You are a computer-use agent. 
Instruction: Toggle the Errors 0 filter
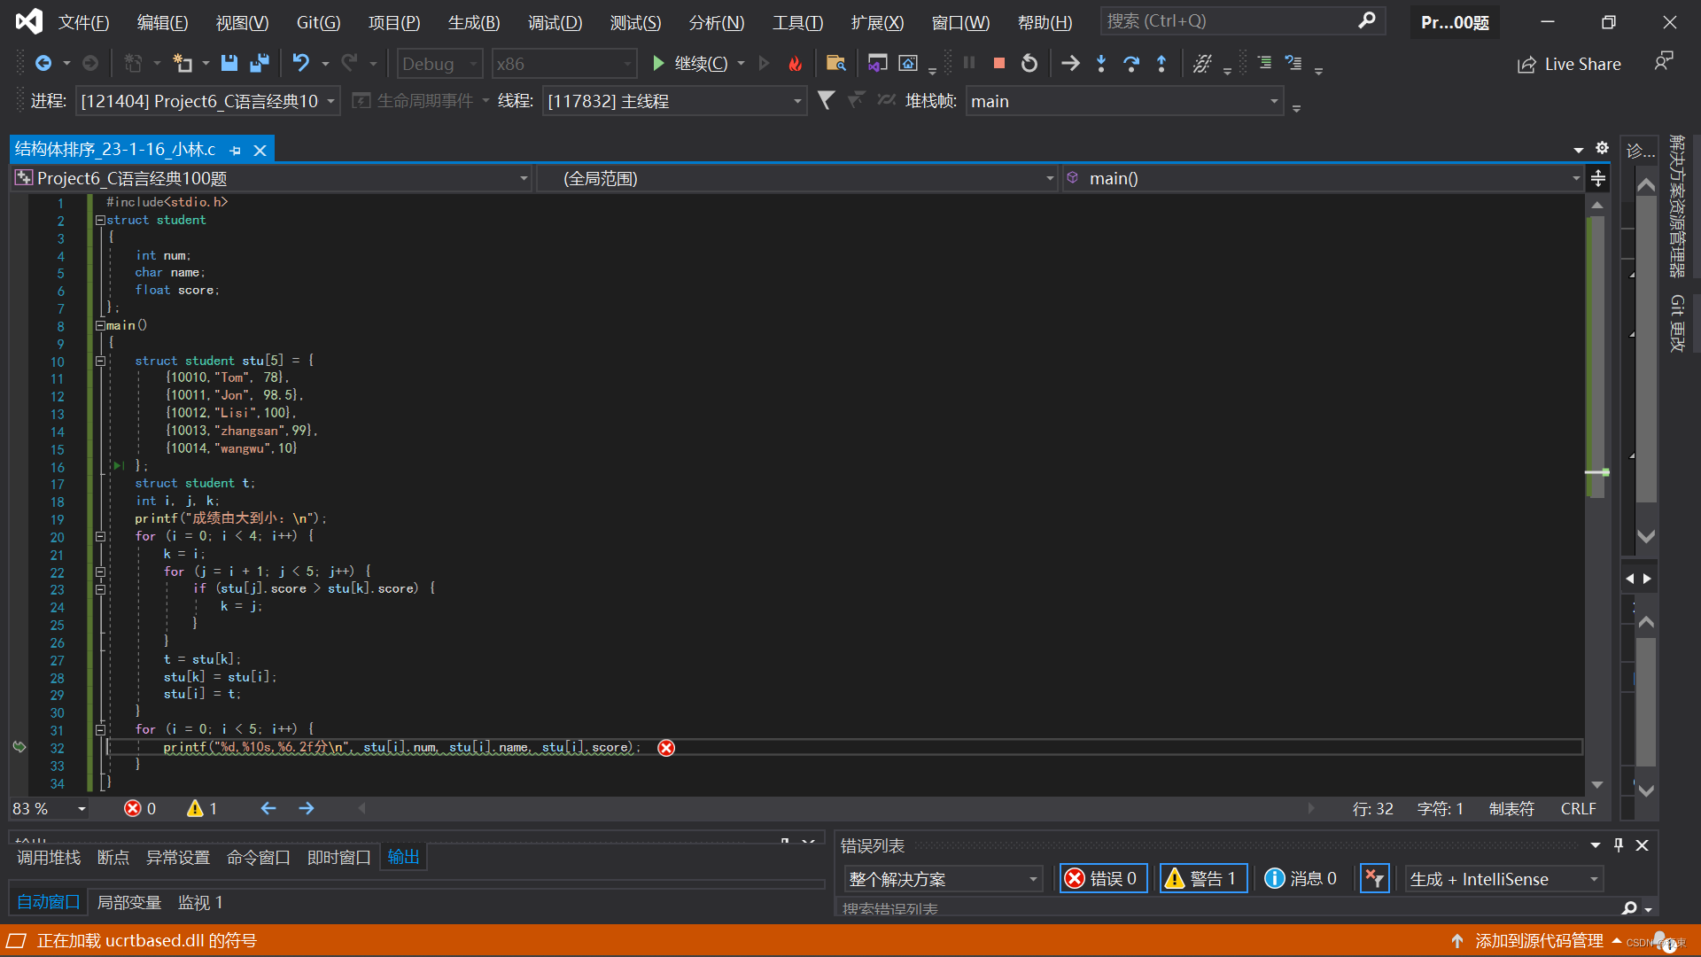pos(1103,878)
